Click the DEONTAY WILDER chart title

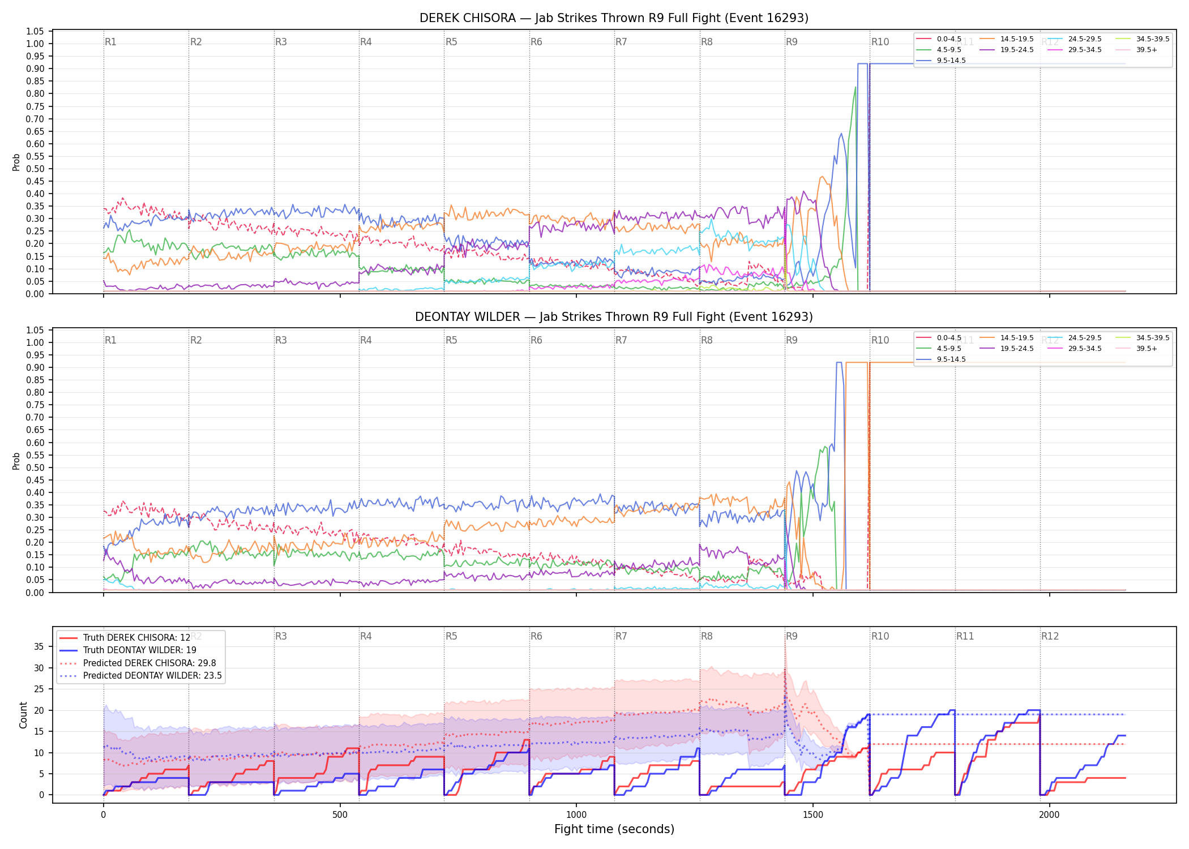click(x=614, y=317)
